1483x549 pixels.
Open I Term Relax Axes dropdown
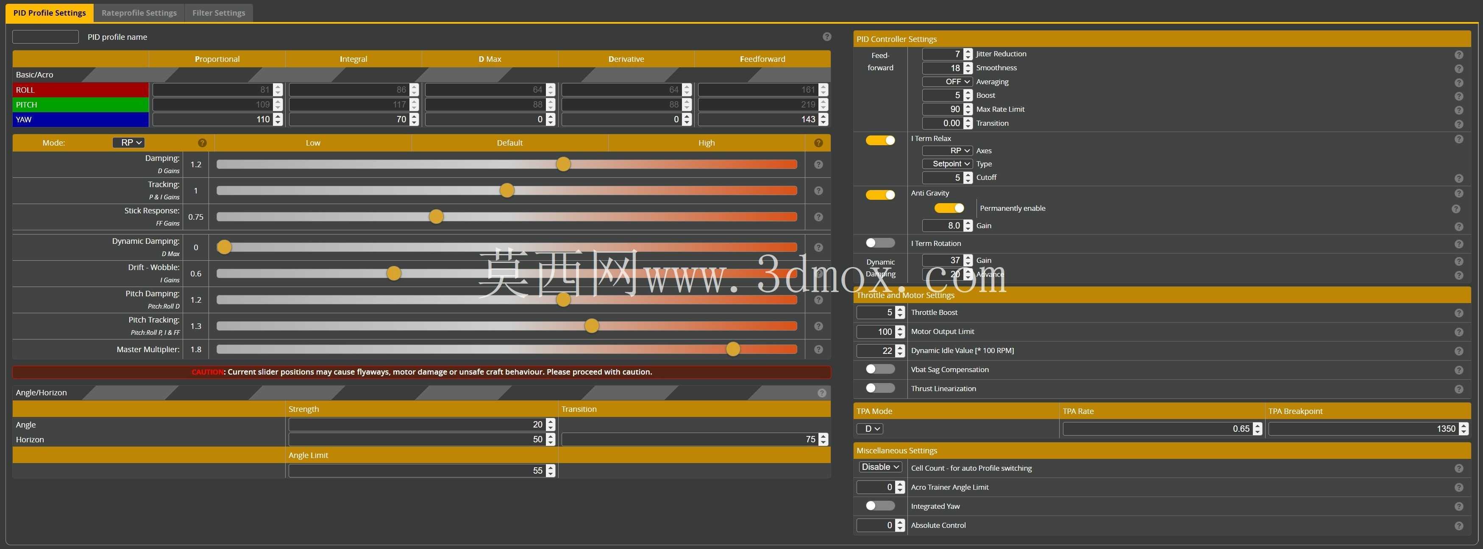947,151
